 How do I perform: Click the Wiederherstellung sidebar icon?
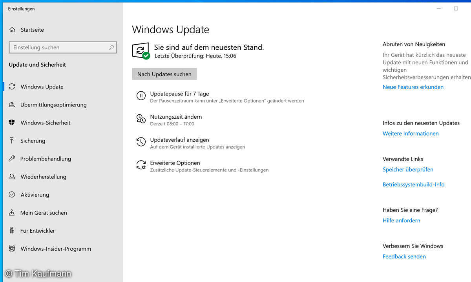pos(12,177)
